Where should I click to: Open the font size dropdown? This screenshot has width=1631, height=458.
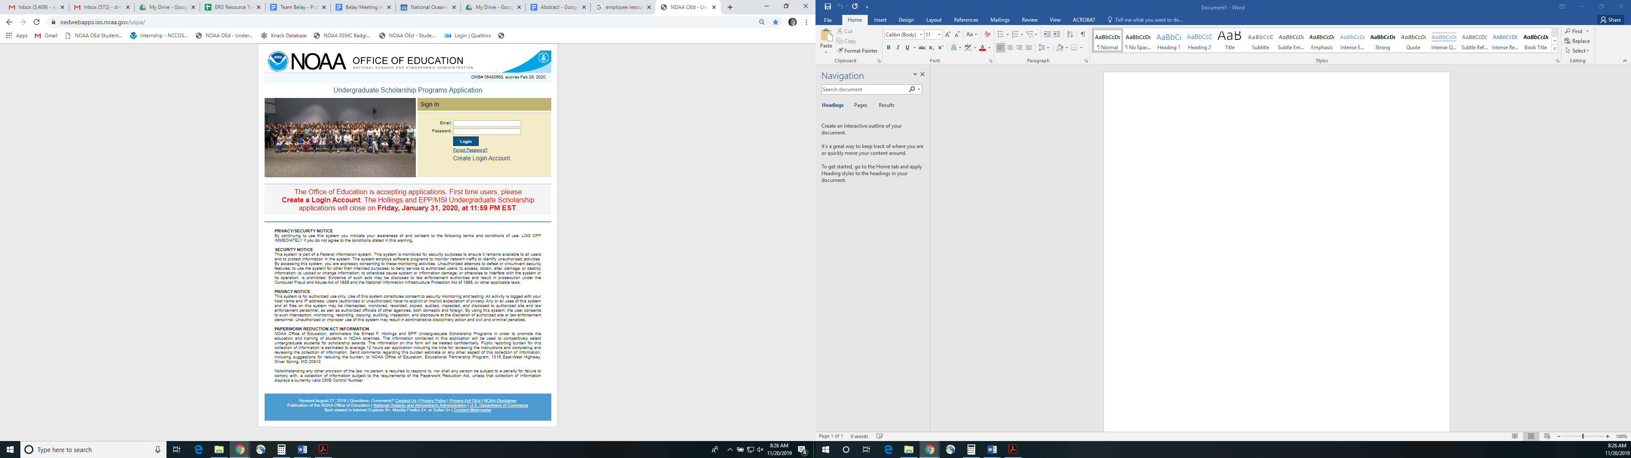939,35
